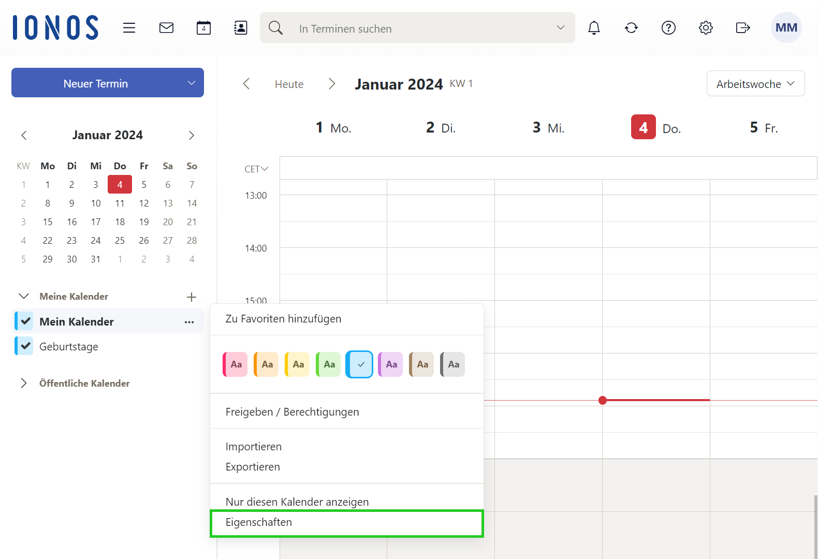This screenshot has height=559, width=818.
Task: Open Freigeben / Berechtigungen
Action: pyautogui.click(x=347, y=412)
